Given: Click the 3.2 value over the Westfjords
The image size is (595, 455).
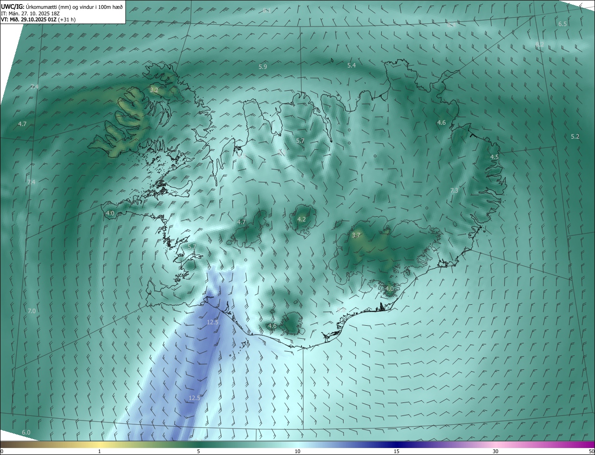Looking at the screenshot, I should click(154, 89).
